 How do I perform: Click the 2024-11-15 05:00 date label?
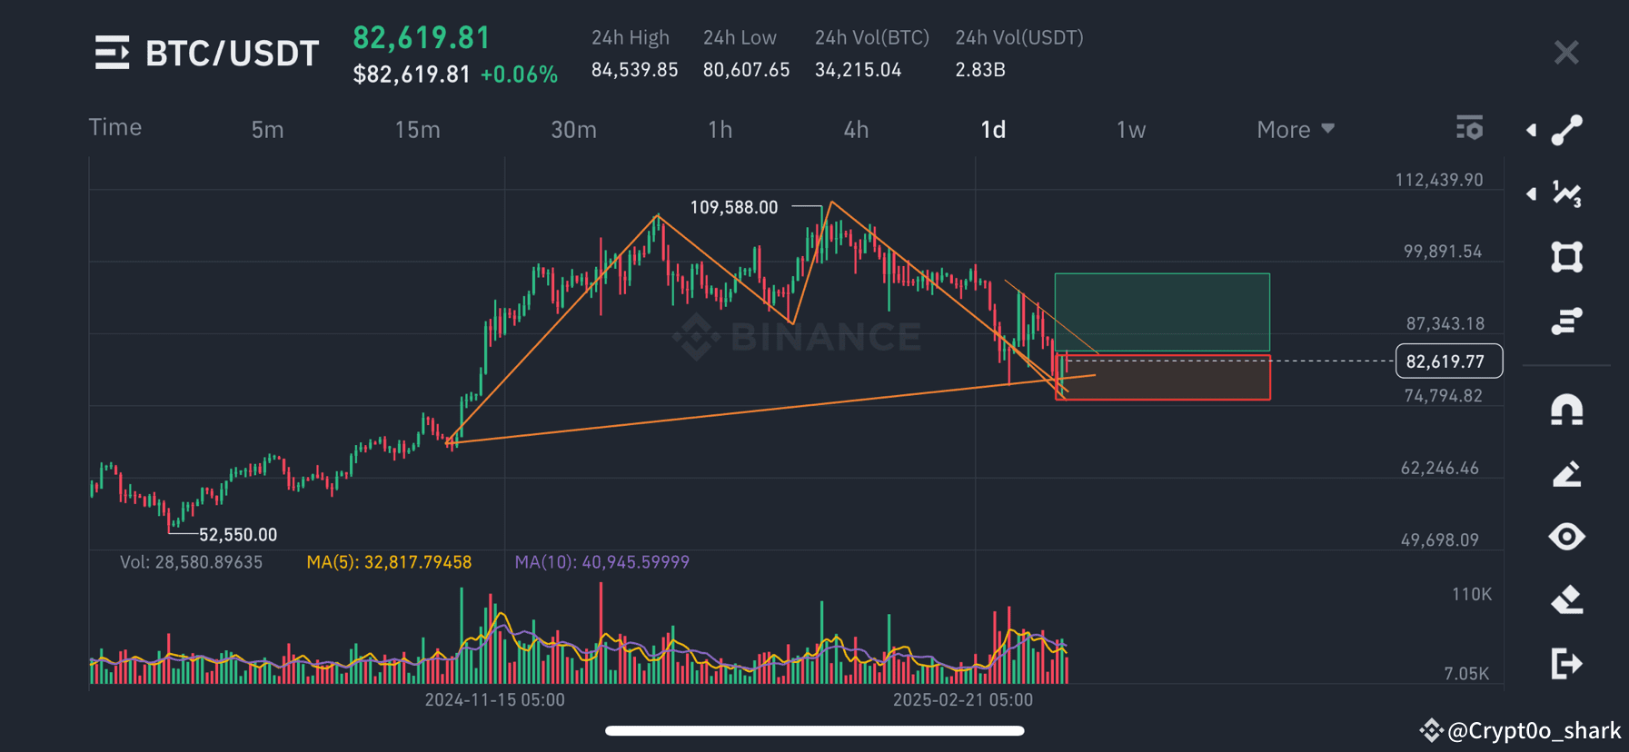pos(495,700)
